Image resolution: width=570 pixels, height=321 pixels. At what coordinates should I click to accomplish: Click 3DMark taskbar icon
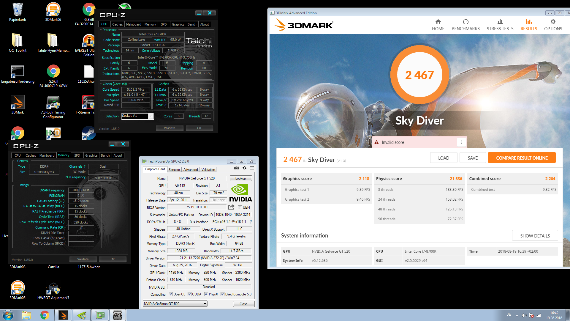(63, 315)
